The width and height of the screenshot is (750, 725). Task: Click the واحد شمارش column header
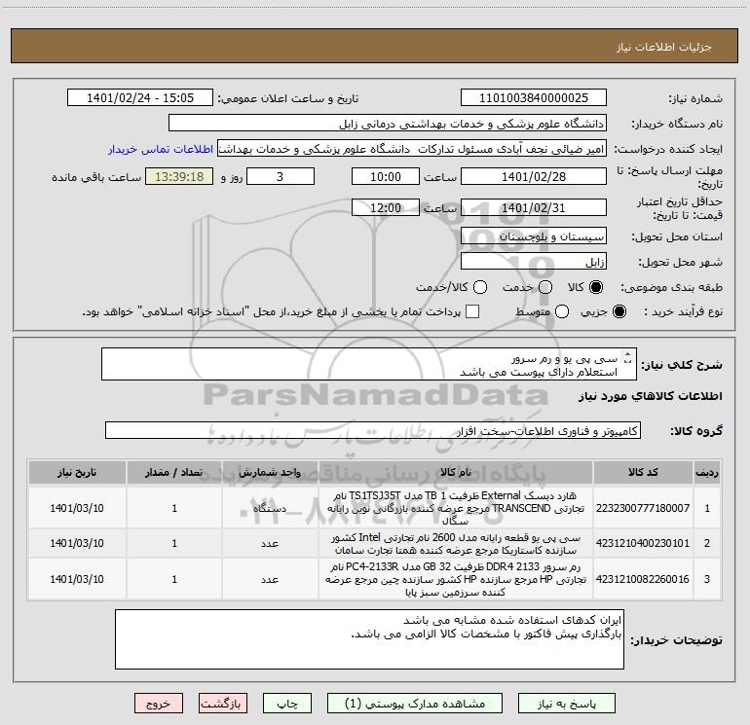tap(270, 472)
